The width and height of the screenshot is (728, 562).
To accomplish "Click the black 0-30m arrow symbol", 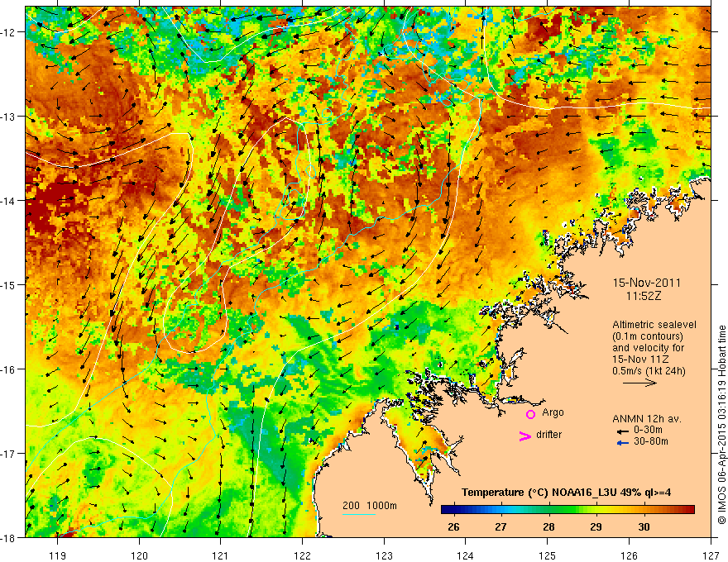I will tap(623, 431).
